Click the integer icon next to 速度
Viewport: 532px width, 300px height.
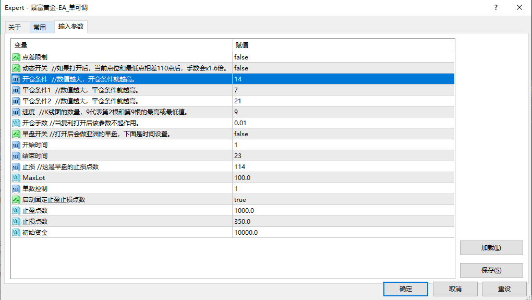coord(16,112)
